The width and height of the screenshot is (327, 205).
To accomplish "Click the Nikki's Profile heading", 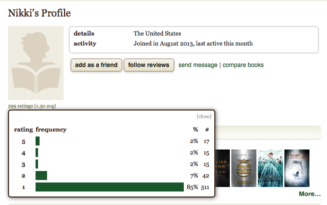I will click(40, 13).
